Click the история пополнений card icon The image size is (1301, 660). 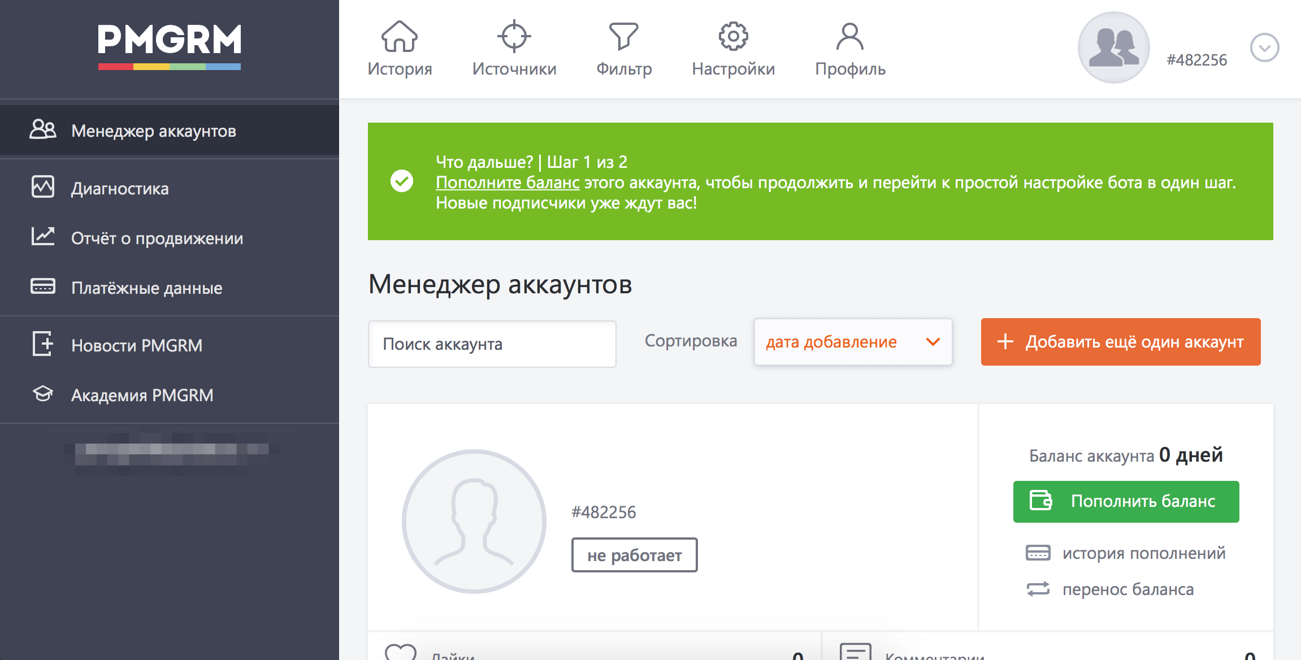pos(1038,553)
